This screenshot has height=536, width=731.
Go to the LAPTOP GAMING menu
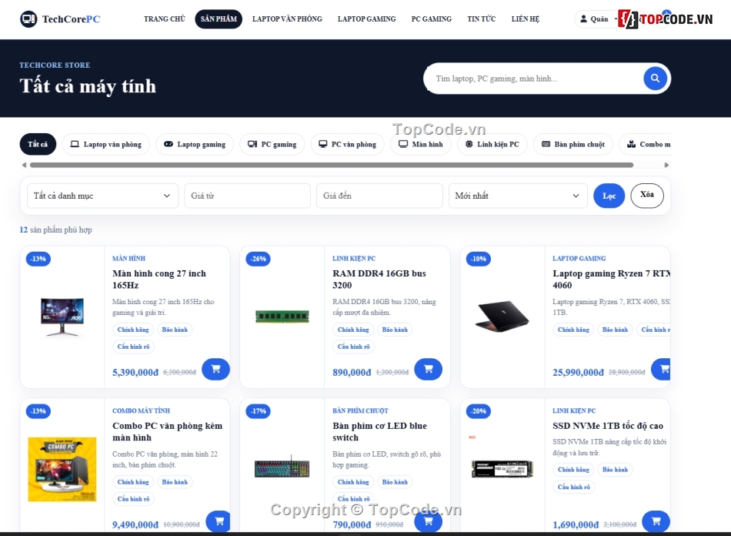click(366, 19)
